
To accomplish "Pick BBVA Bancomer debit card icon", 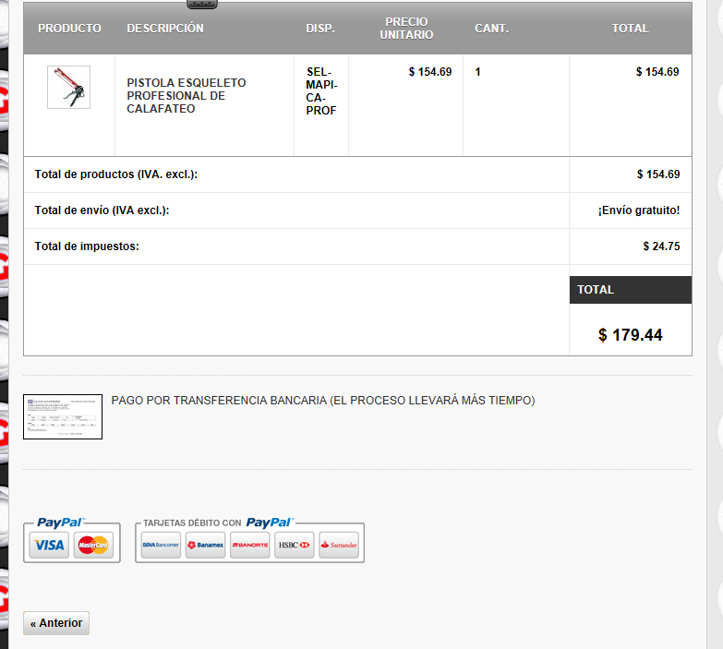I will point(161,545).
